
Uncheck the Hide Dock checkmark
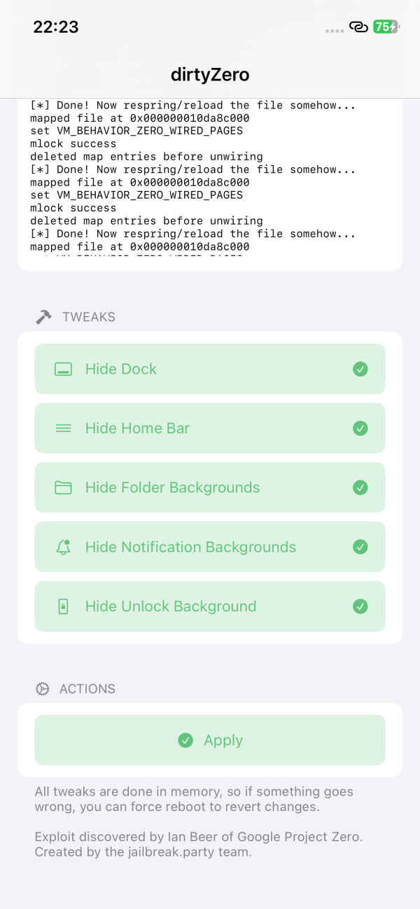pyautogui.click(x=360, y=369)
